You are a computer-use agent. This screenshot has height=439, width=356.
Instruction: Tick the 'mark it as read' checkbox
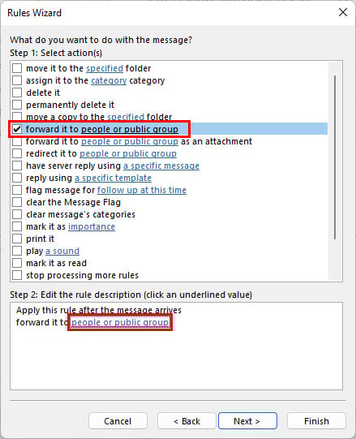click(x=17, y=263)
